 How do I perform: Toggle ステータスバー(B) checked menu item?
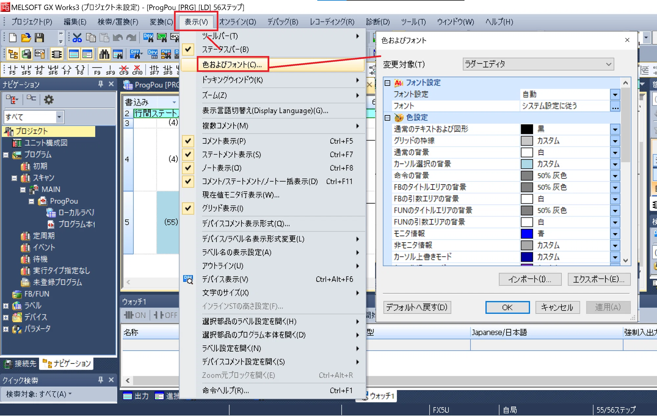click(x=273, y=49)
